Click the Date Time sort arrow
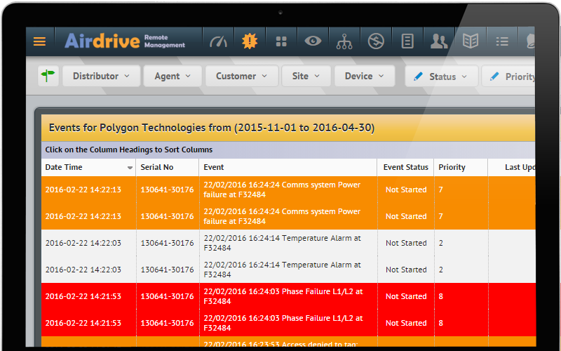The image size is (561, 351). point(130,168)
